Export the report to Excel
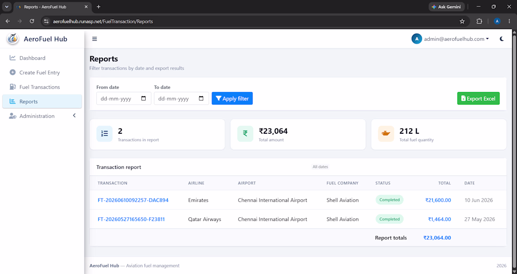 tap(478, 99)
